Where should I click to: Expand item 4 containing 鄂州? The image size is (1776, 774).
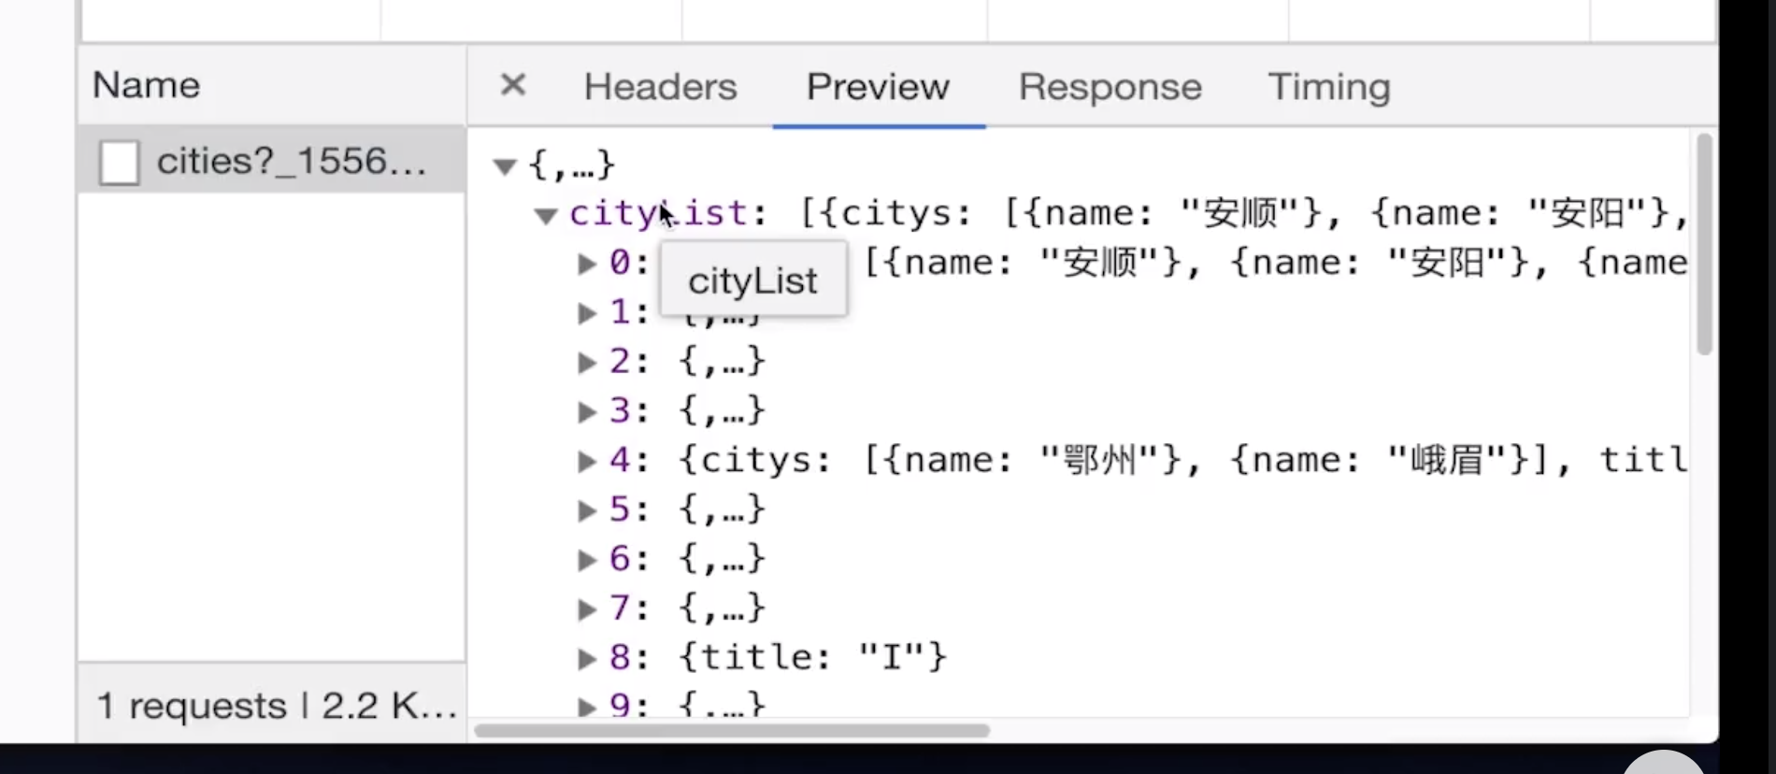point(587,462)
